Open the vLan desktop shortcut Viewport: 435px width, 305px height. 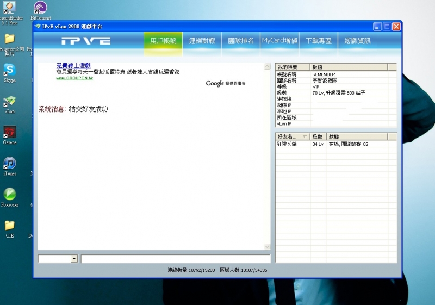pos(10,104)
